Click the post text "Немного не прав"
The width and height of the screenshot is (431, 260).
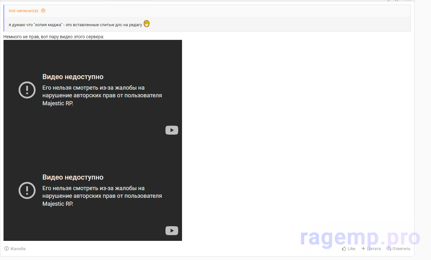[54, 37]
